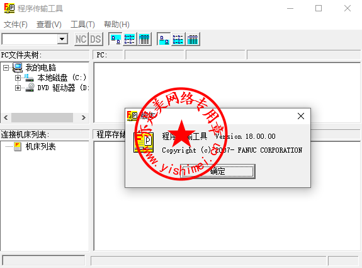Open the 工具(T) menu
Viewport: 362px width, 268px height.
click(82, 25)
